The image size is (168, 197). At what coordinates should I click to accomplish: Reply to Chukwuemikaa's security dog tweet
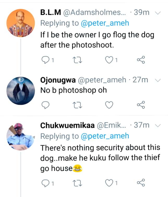(x=46, y=183)
